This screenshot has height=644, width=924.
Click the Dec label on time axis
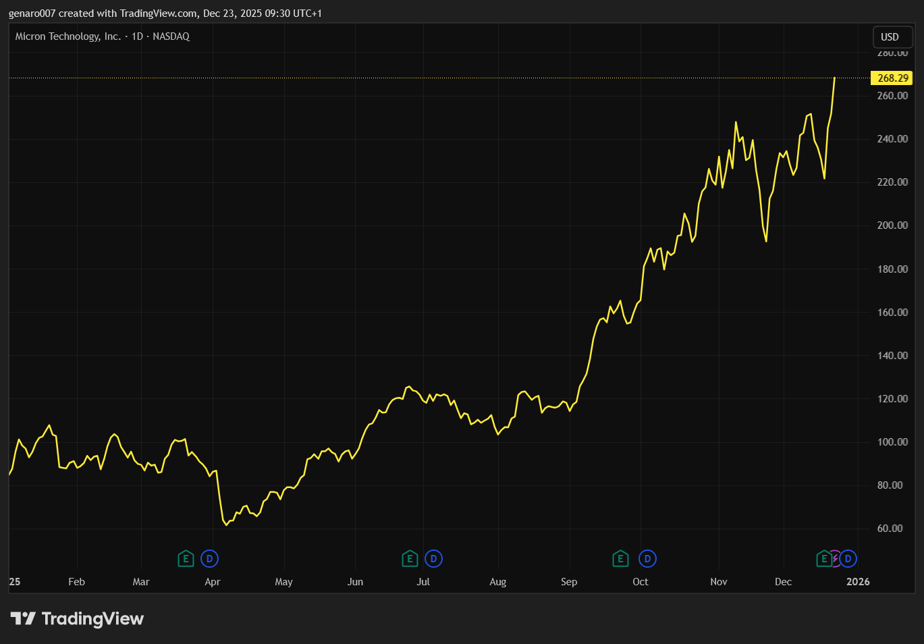(x=784, y=582)
